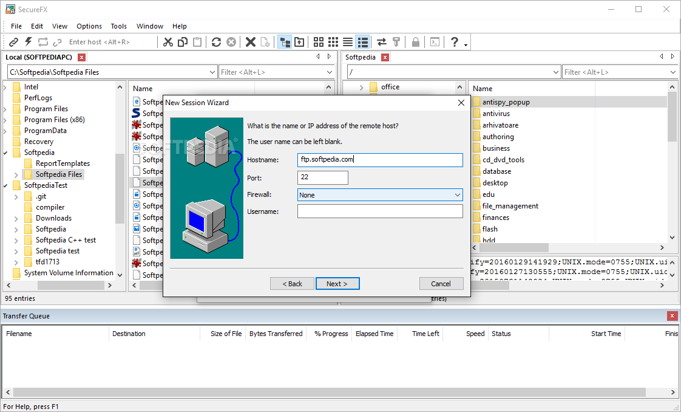Expand the remote office folder node
The width and height of the screenshot is (681, 412).
tap(361, 88)
